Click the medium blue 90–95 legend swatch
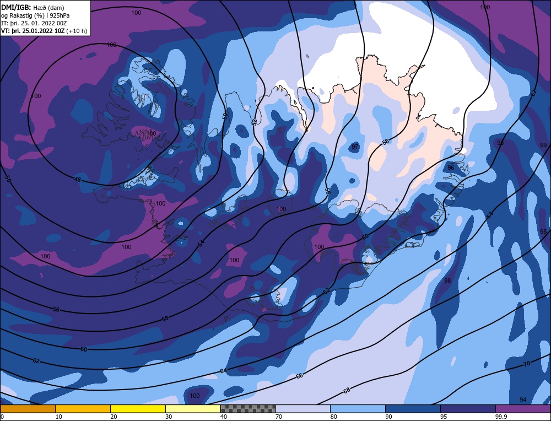Image resolution: width=551 pixels, height=421 pixels. point(413,409)
